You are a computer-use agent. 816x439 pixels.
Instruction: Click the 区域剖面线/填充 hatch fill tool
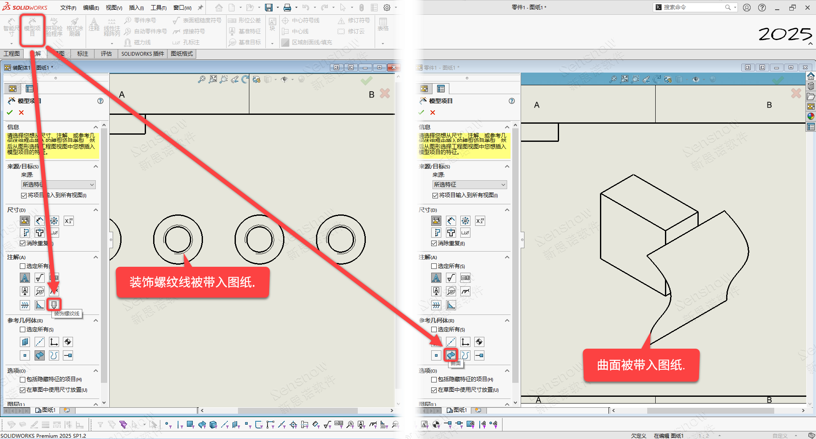[x=308, y=42]
